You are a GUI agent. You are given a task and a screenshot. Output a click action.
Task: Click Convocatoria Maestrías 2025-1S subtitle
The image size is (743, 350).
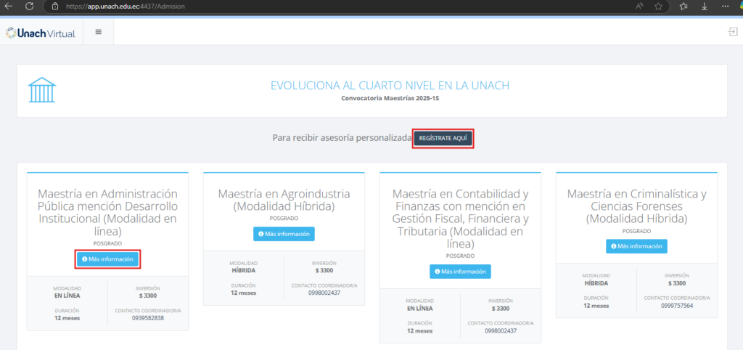point(390,99)
